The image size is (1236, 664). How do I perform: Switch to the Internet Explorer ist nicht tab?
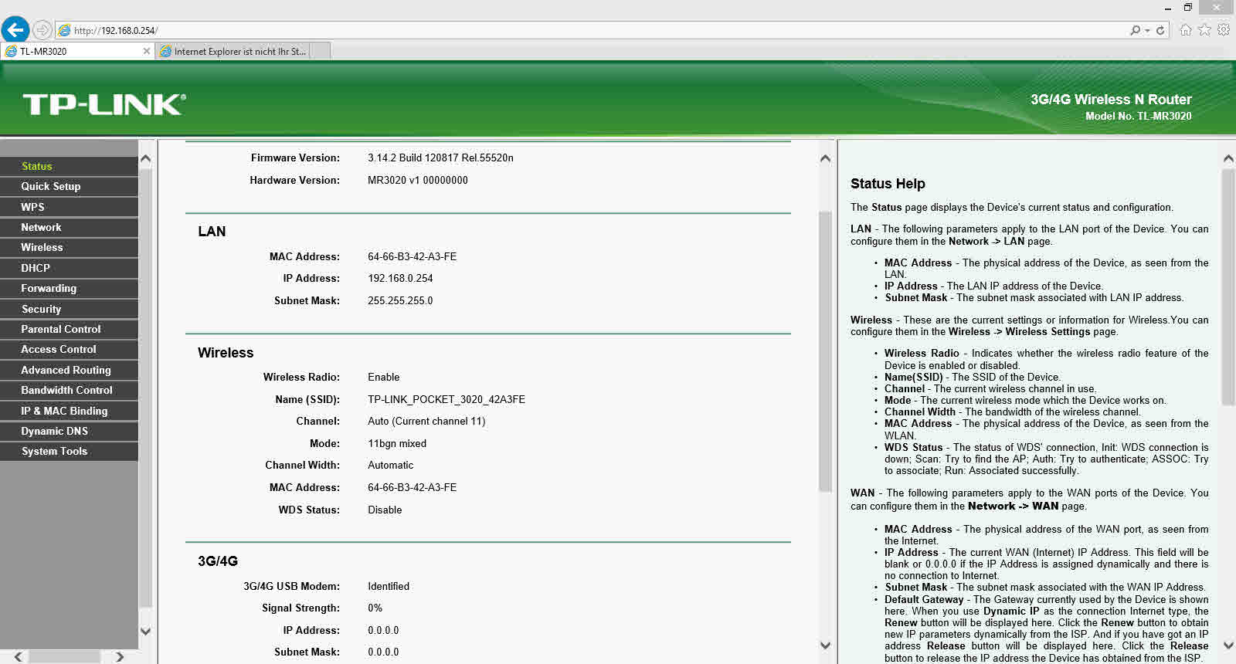tap(234, 51)
